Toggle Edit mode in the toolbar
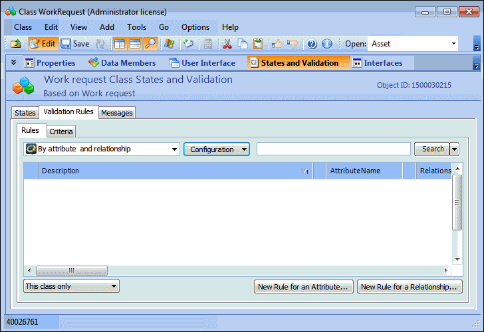The height and width of the screenshot is (332, 484). point(43,44)
